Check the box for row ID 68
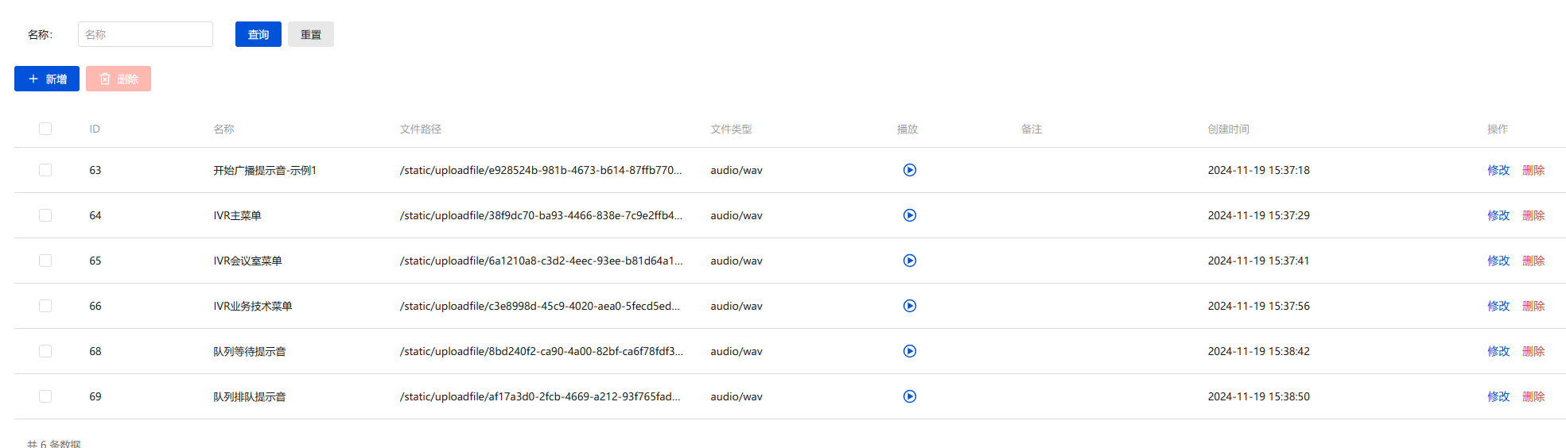Viewport: 1566px width, 448px height. pyautogui.click(x=45, y=351)
